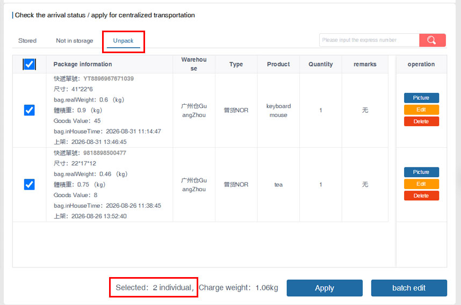Edit the tea package entry
Screen dimensions: 461x305
421,184
